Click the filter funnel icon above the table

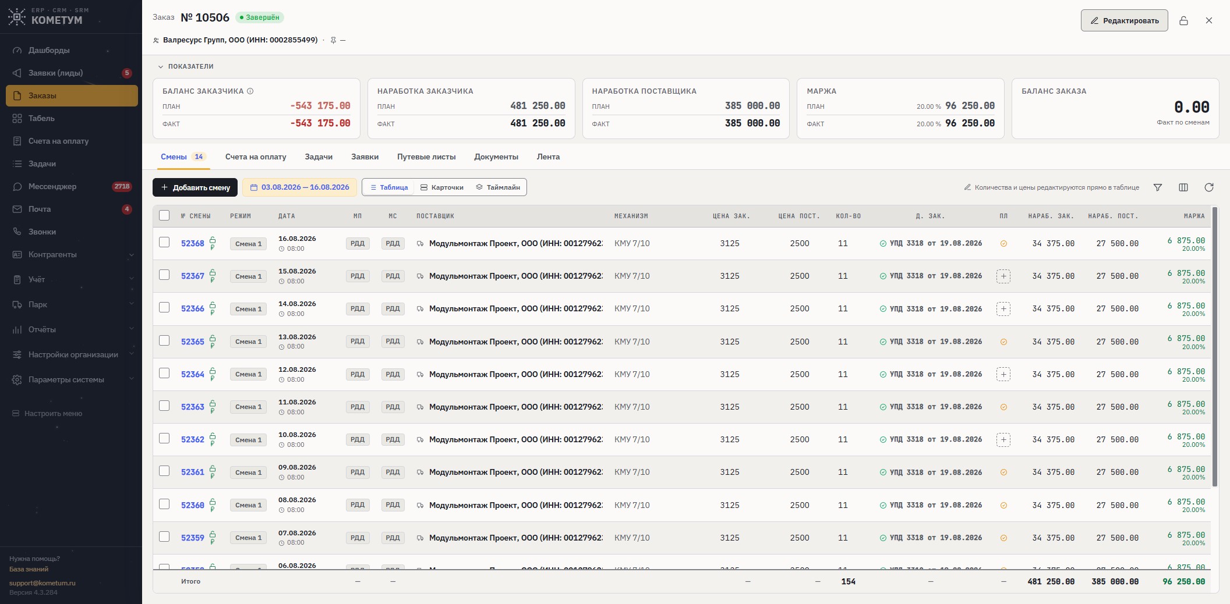click(1158, 187)
